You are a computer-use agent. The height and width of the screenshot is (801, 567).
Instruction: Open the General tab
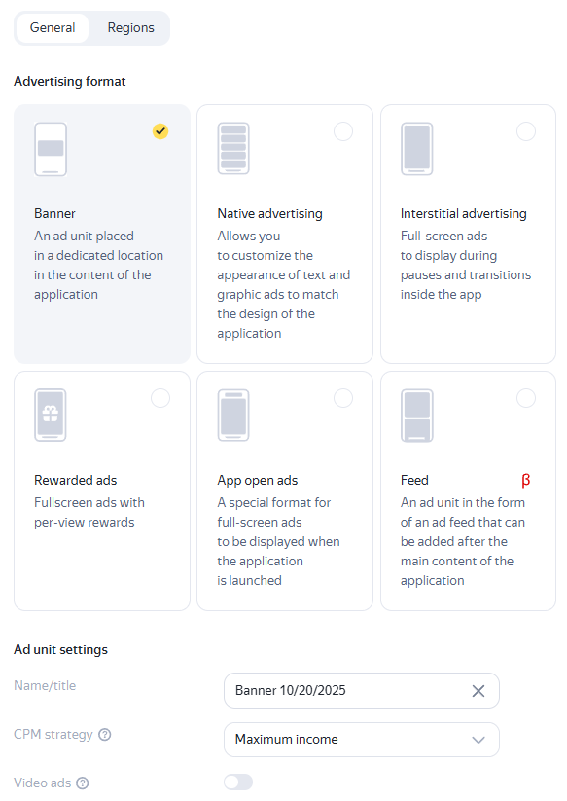53,28
